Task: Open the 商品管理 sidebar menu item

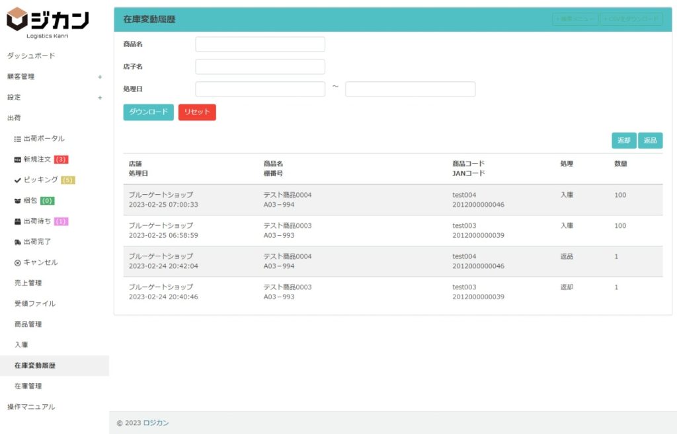Action: click(x=28, y=324)
